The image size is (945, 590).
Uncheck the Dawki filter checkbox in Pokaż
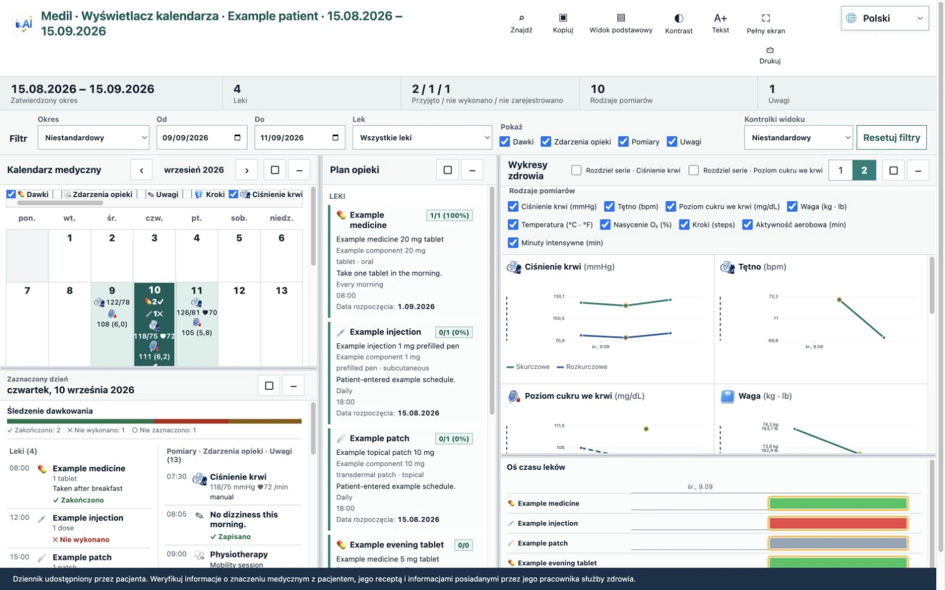[505, 142]
